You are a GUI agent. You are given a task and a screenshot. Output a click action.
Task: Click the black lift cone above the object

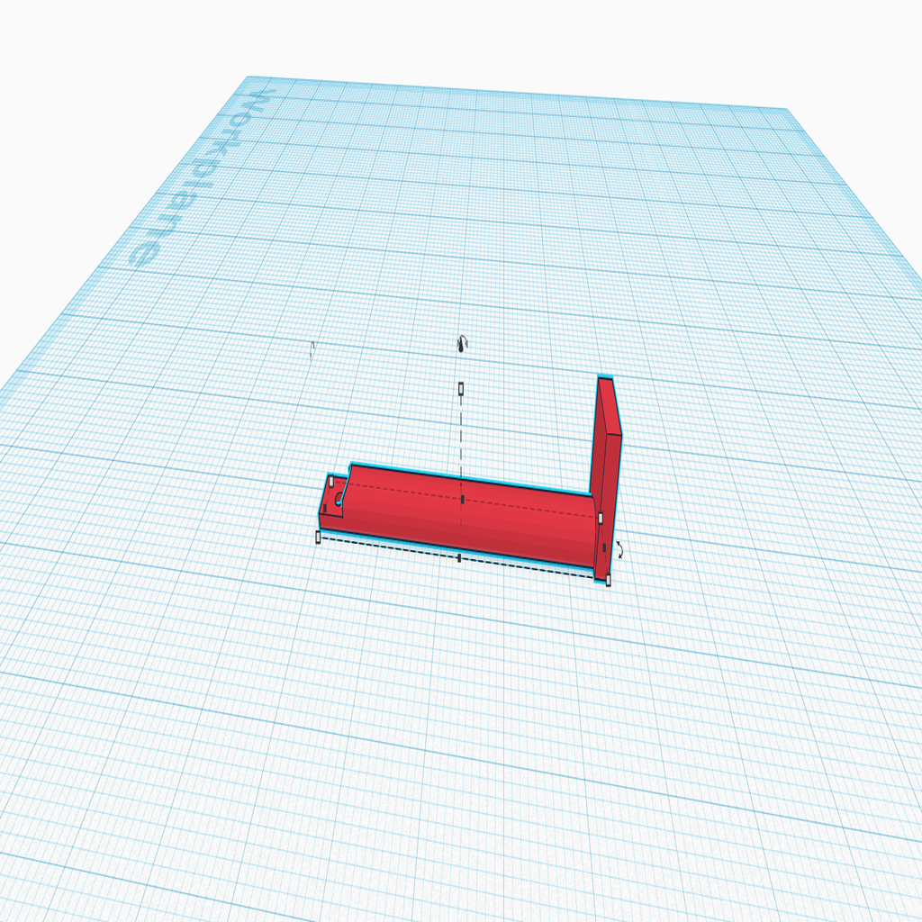point(462,345)
